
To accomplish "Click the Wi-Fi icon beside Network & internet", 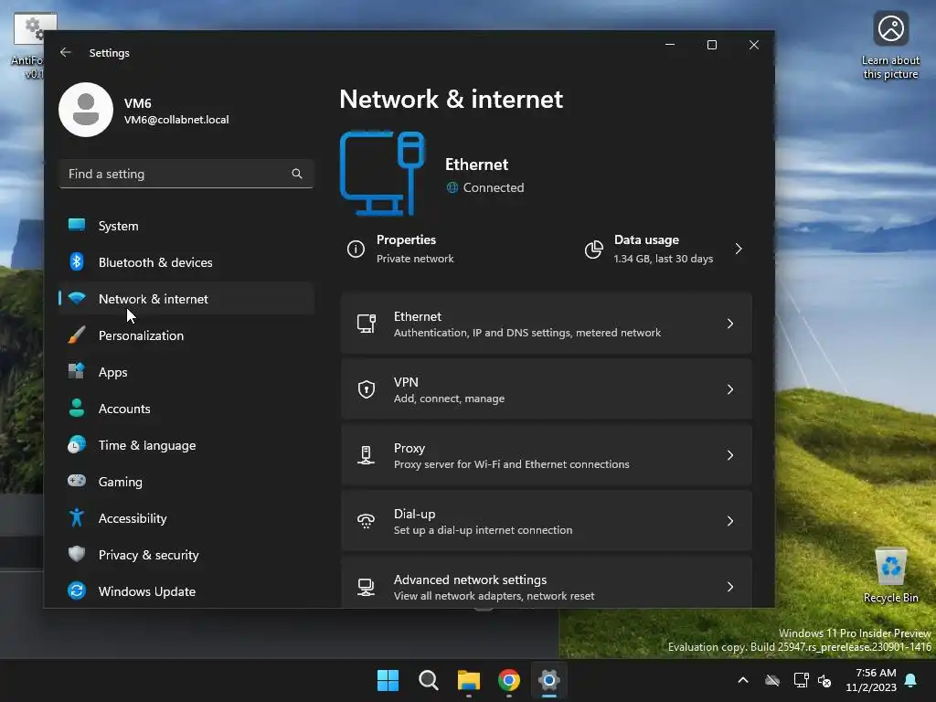I will pos(77,298).
